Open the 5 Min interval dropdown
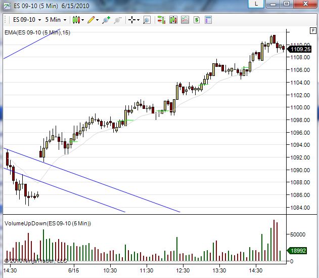 [56, 20]
